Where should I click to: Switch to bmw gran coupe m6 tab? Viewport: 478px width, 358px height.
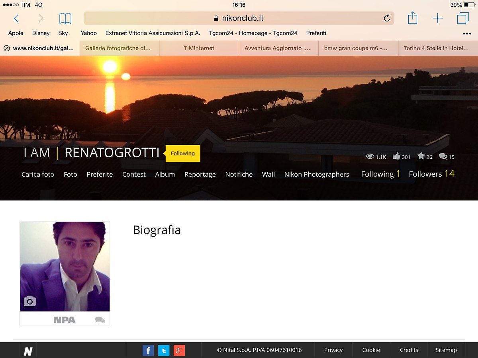pos(358,48)
